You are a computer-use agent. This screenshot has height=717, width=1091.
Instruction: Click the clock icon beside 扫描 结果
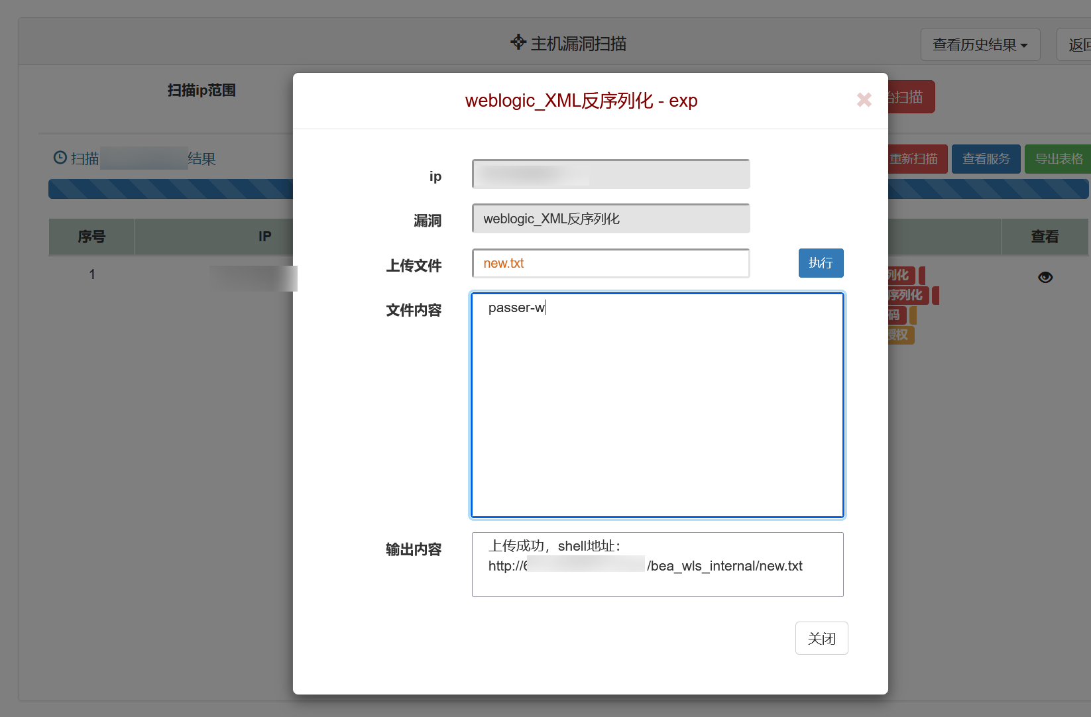[60, 158]
